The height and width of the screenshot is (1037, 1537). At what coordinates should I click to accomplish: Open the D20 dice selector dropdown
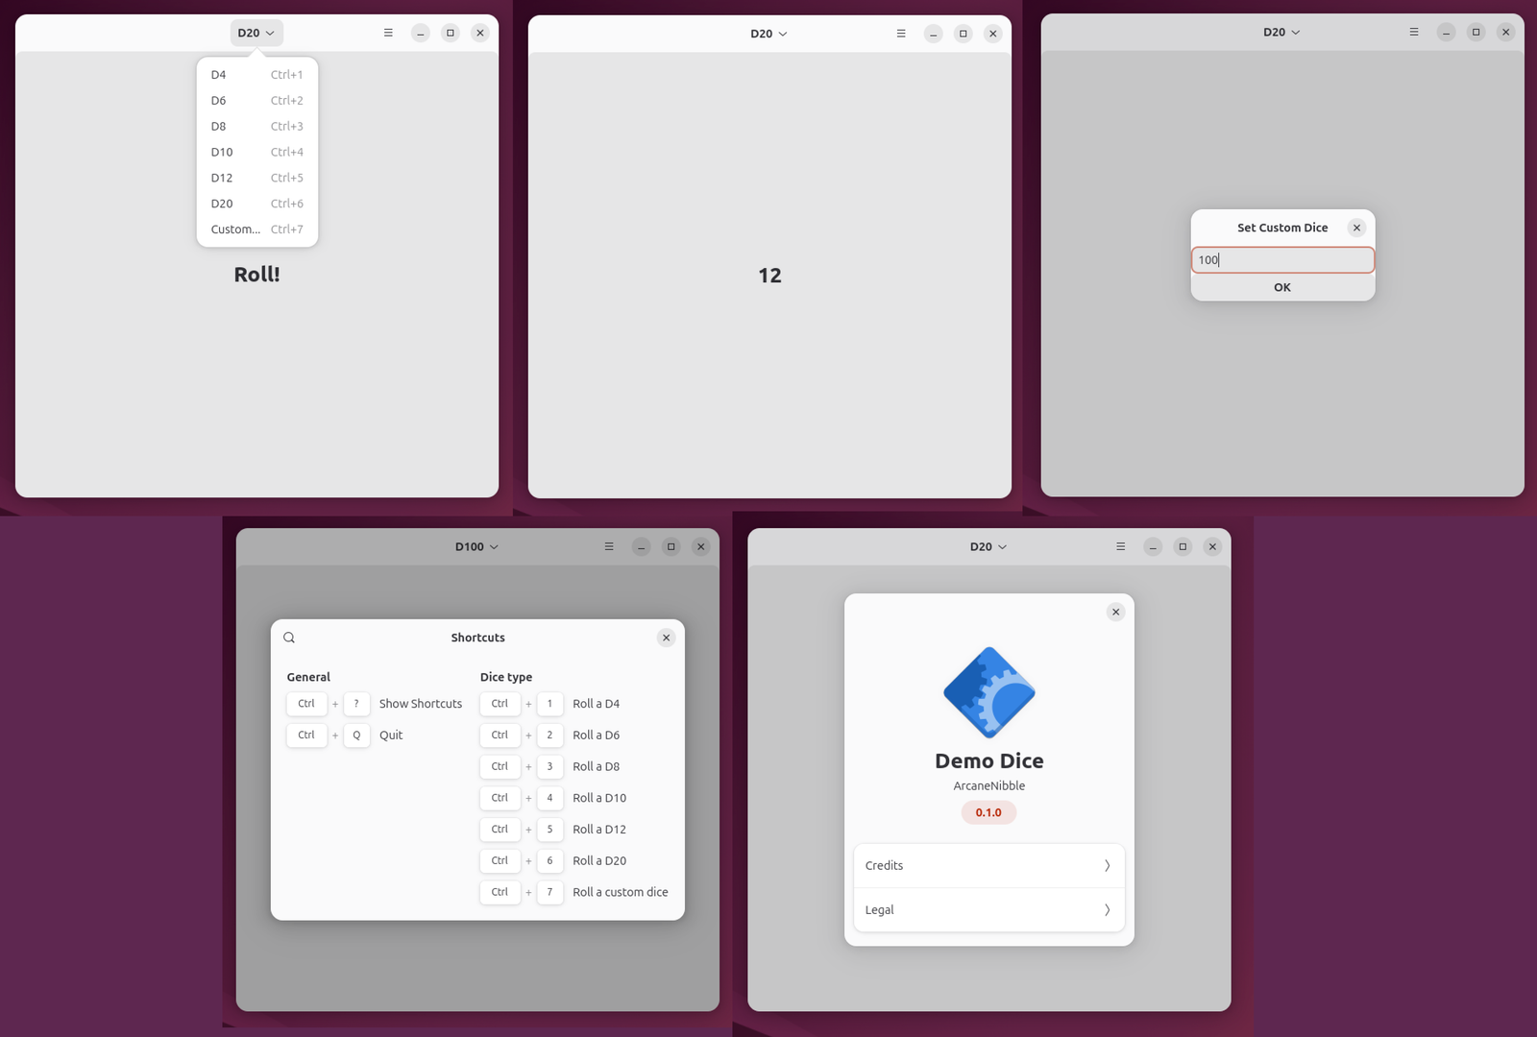256,32
